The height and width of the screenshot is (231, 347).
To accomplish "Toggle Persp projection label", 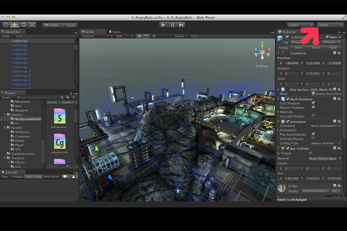I will point(262,66).
